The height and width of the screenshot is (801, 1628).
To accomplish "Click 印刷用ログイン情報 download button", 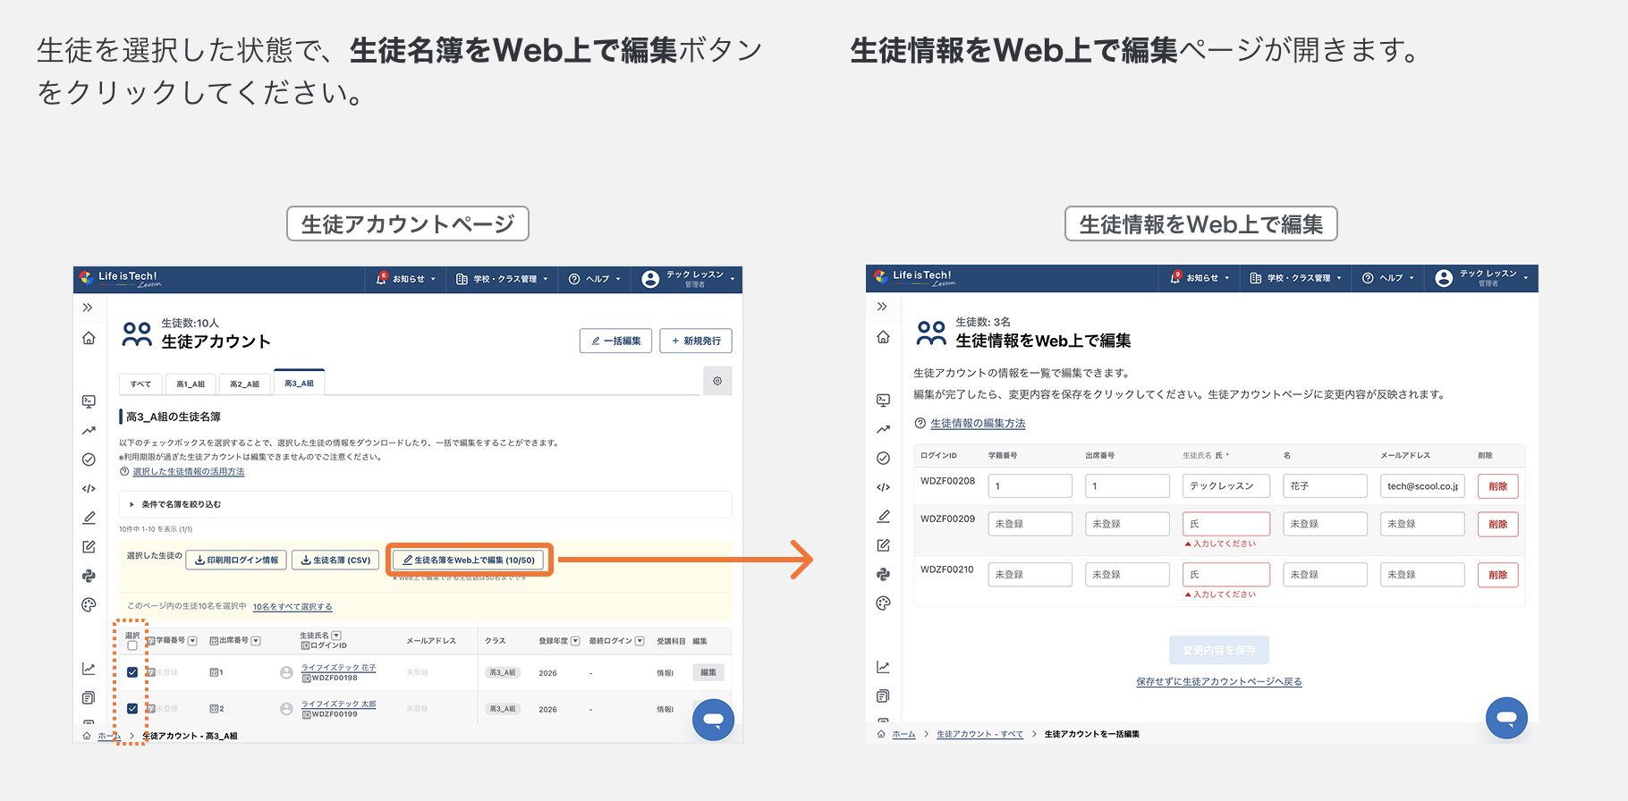I will (x=237, y=561).
